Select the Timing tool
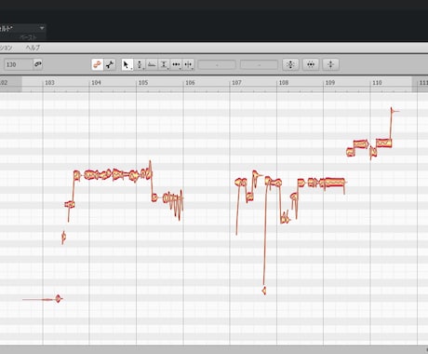This screenshot has height=354, width=428. [176, 64]
